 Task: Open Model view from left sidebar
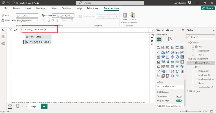3,44
